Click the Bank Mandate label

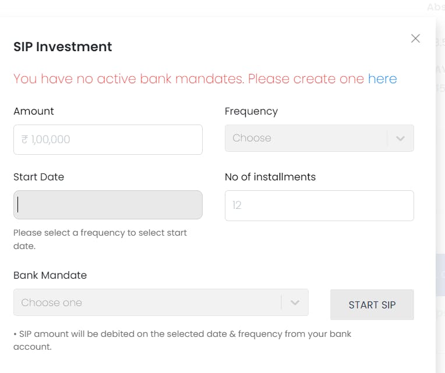pos(50,275)
